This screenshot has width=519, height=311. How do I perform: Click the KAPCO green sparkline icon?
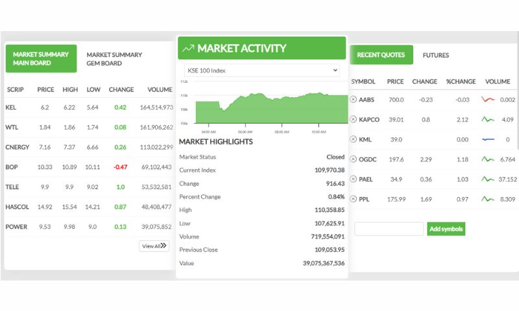coord(488,119)
